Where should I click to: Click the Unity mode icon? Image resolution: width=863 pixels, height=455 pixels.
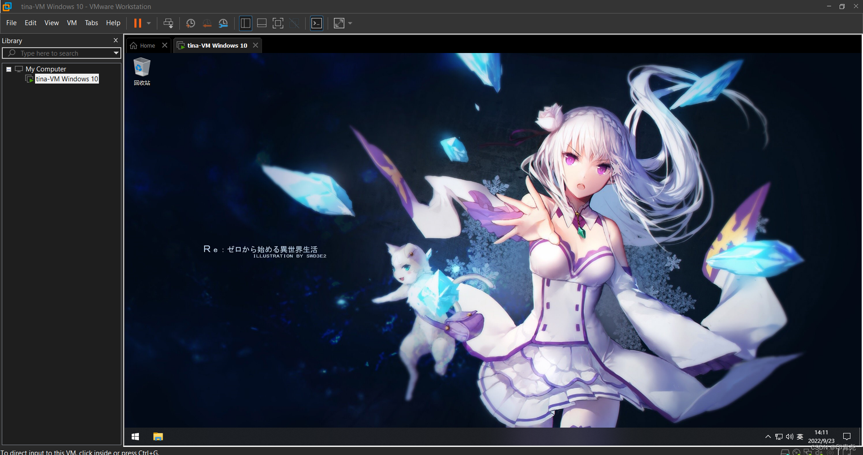coord(294,23)
